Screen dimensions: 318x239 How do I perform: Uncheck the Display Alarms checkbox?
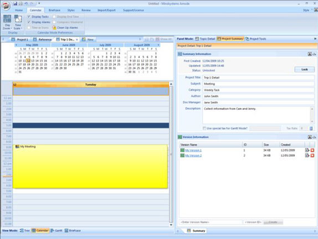(x=28, y=22)
